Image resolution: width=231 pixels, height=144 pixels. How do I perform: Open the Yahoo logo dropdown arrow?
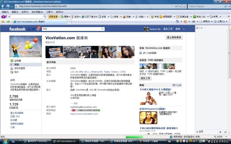[9, 17]
